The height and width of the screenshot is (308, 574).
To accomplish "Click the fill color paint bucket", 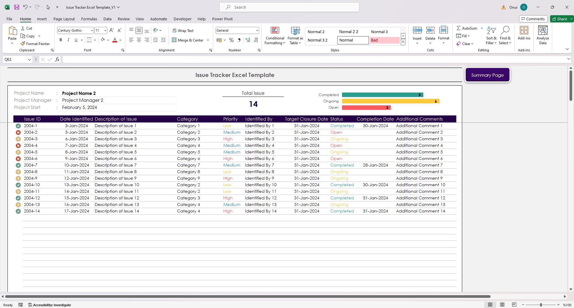I will tap(103, 40).
